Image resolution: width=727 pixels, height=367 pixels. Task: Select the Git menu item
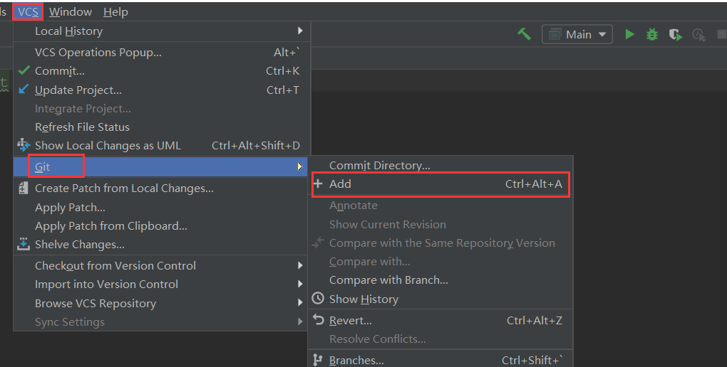pyautogui.click(x=162, y=166)
